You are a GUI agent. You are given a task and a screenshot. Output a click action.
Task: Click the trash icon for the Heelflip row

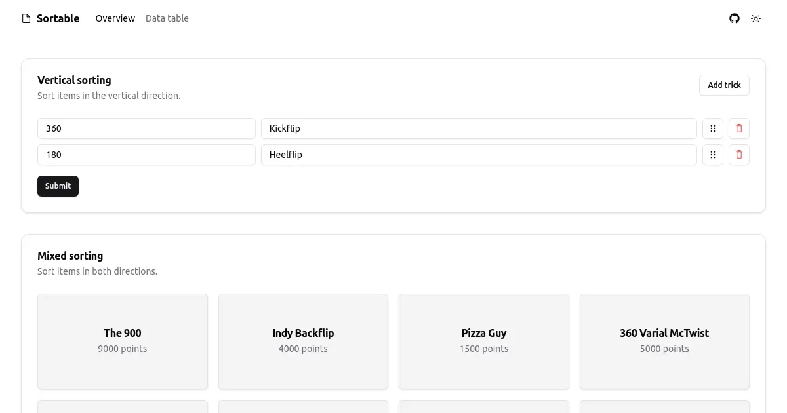point(738,155)
